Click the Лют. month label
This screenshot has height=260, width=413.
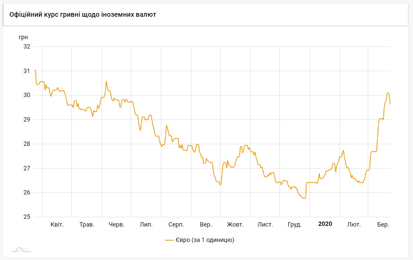354,225
